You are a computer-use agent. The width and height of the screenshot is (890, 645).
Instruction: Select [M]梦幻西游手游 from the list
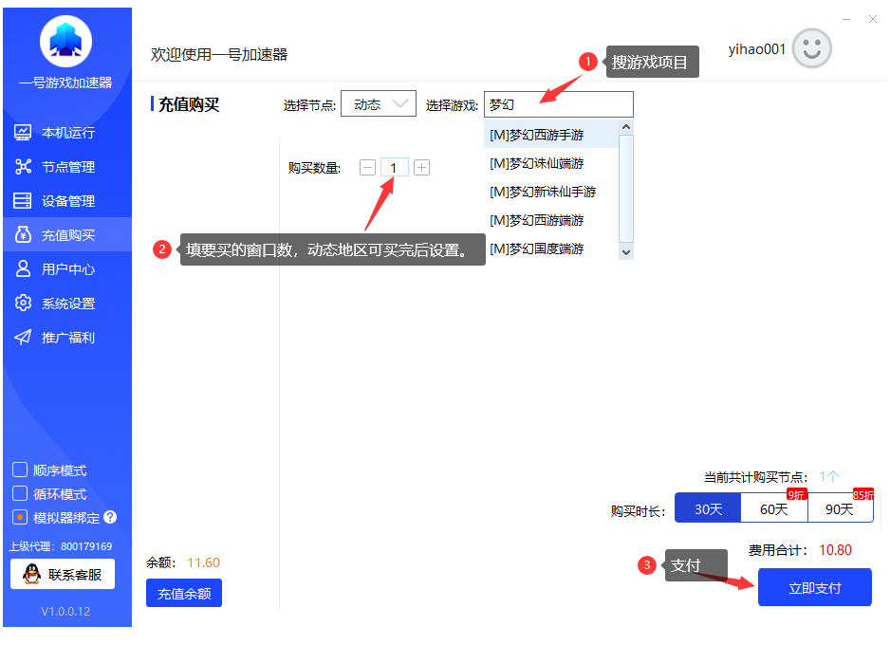[x=551, y=135]
